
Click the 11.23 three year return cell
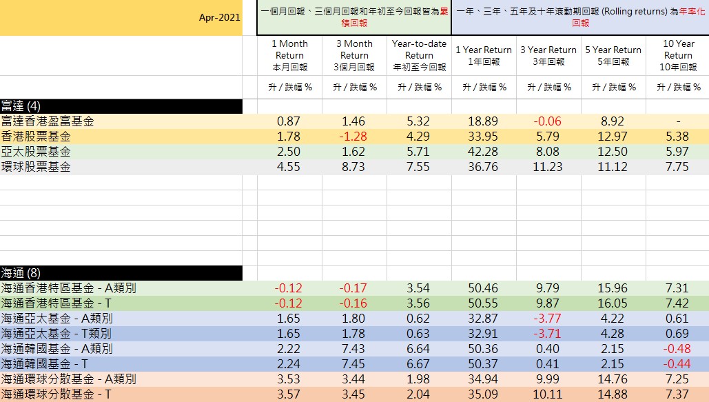tap(548, 167)
